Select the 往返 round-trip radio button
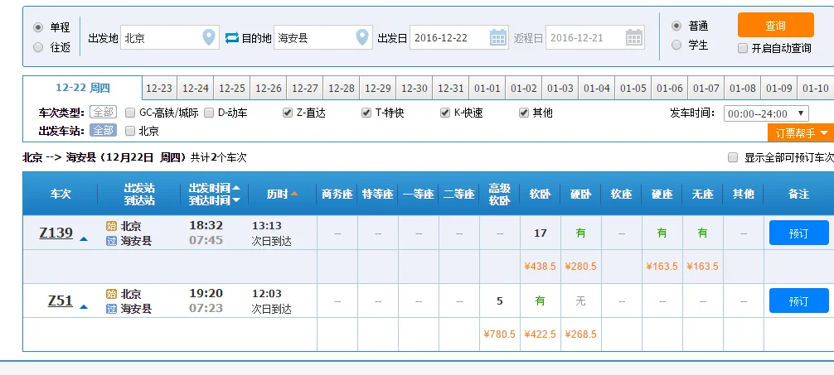This screenshot has height=375, width=834. coord(38,47)
